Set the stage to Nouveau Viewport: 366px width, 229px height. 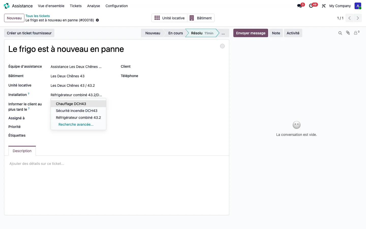[152, 33]
